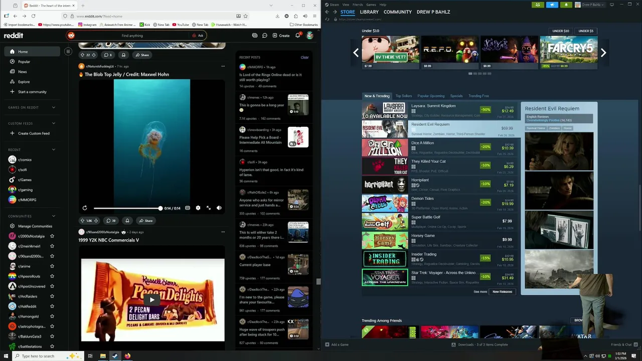Reload the Reddit page in Firefox

[x=33, y=16]
